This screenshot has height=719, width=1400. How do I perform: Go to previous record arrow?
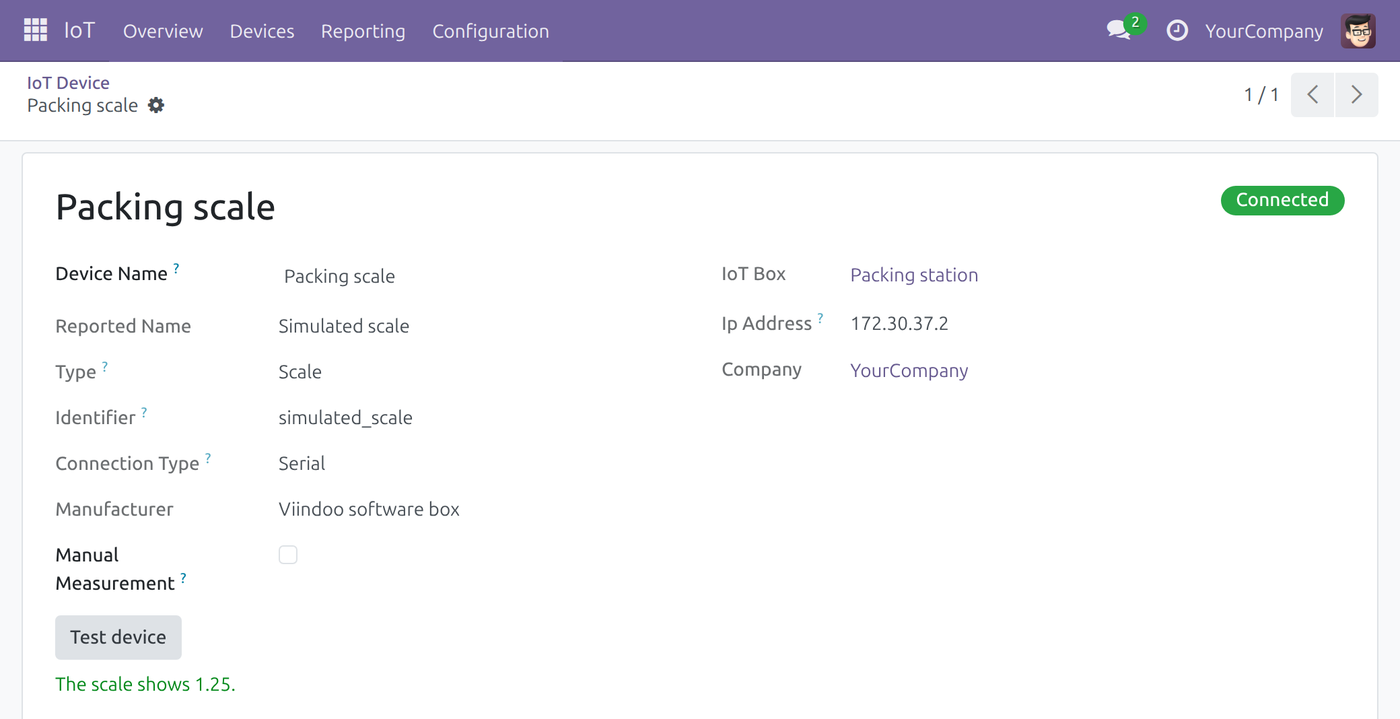pos(1312,95)
